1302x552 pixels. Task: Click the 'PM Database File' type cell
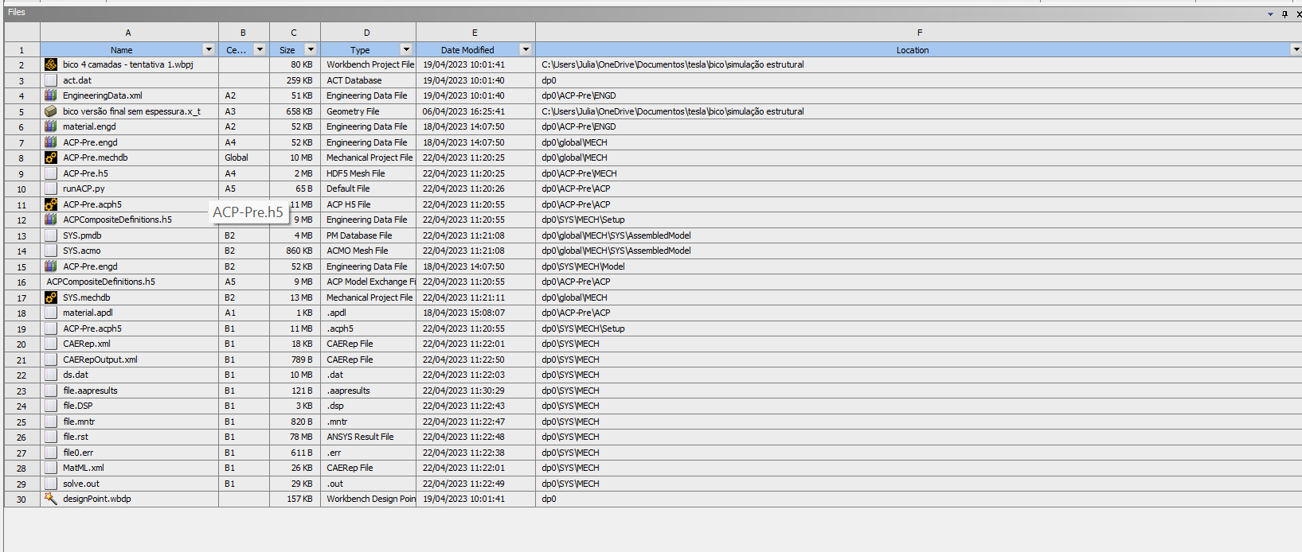pos(368,235)
